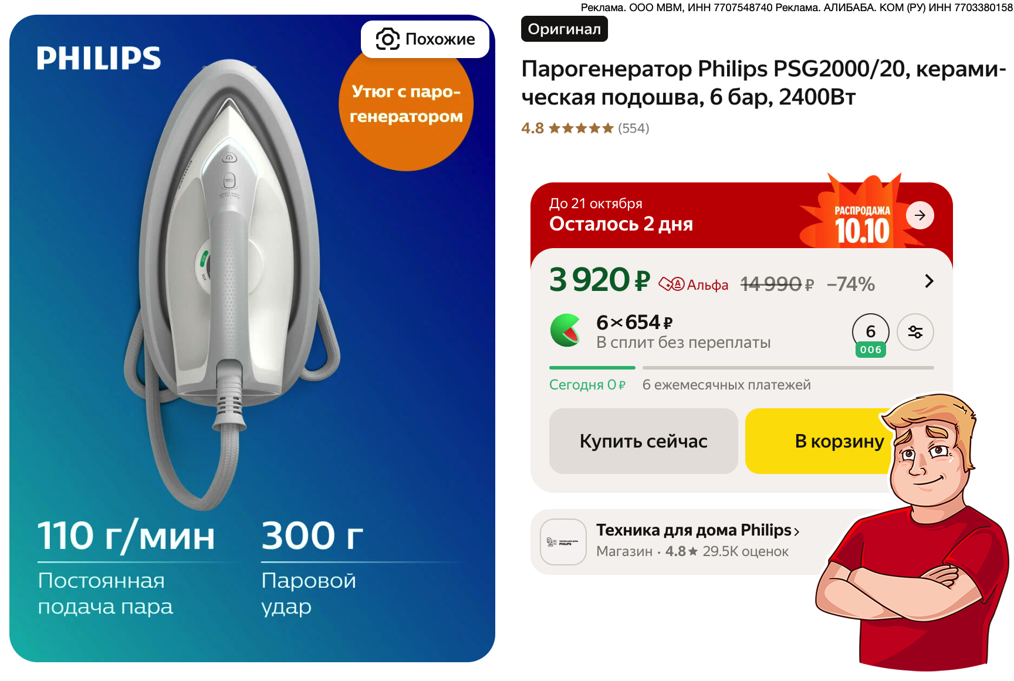Open the product title Парогенератор Philips PSG2000/20
The width and height of the screenshot is (1014, 681).
coord(763,83)
